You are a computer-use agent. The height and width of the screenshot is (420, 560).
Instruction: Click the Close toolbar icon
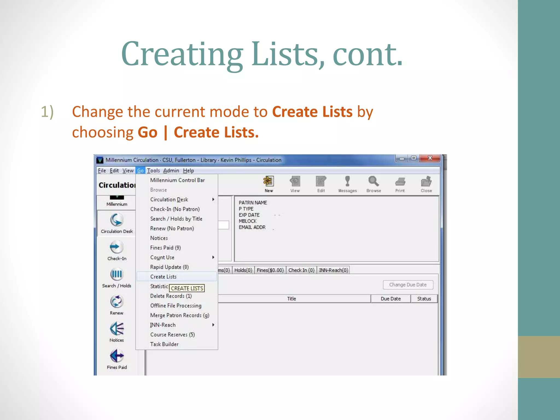(426, 184)
